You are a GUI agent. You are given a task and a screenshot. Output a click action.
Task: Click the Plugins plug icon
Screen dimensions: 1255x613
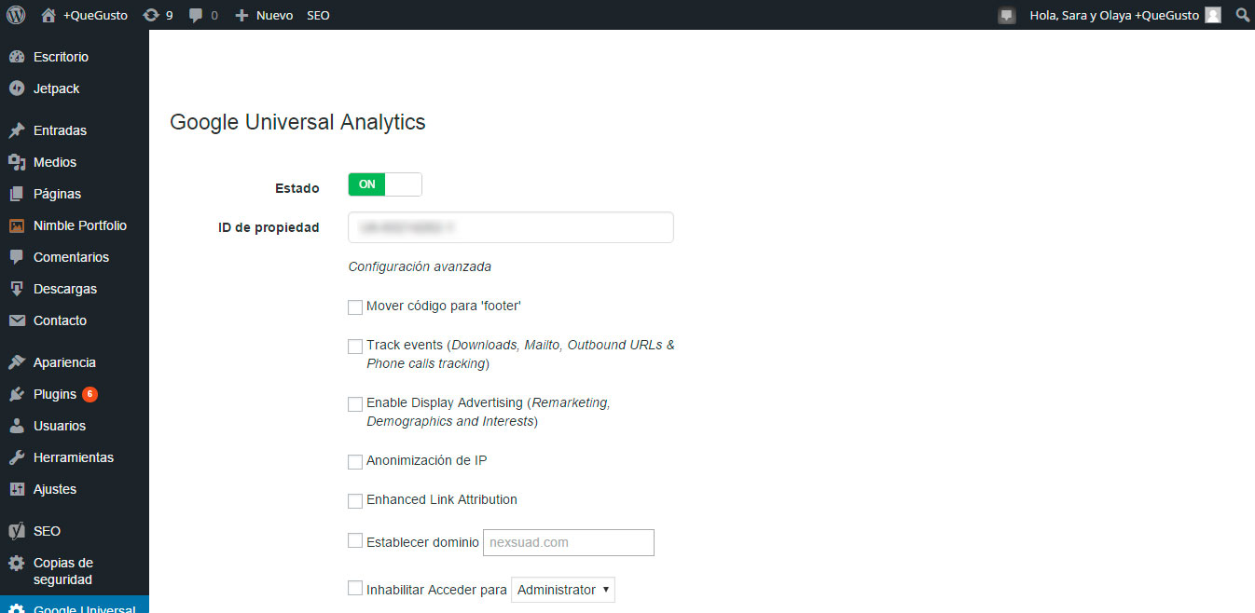click(x=17, y=394)
